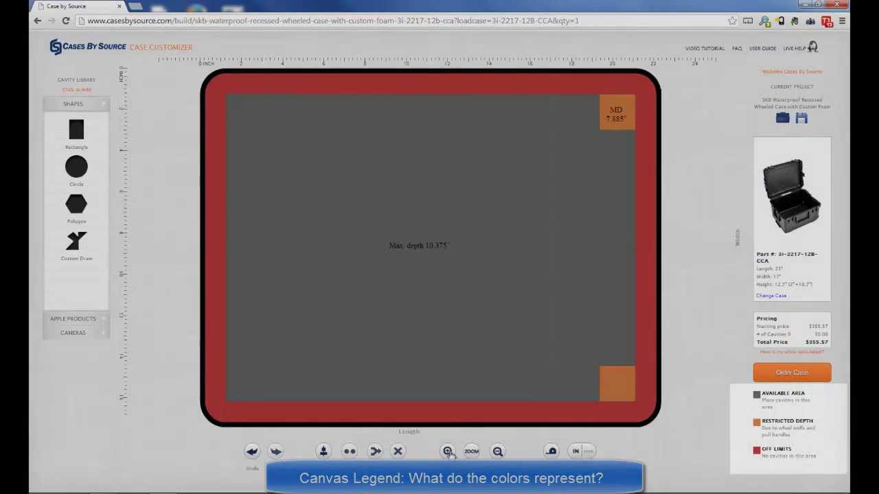The width and height of the screenshot is (879, 494).
Task: Click the red Off Limits legend swatch
Action: 757,450
